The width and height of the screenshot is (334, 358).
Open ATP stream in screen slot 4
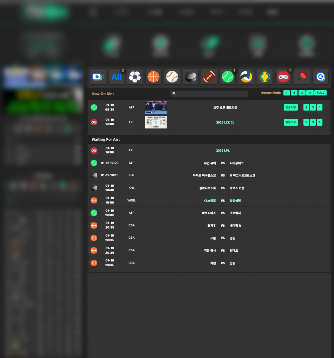320,107
